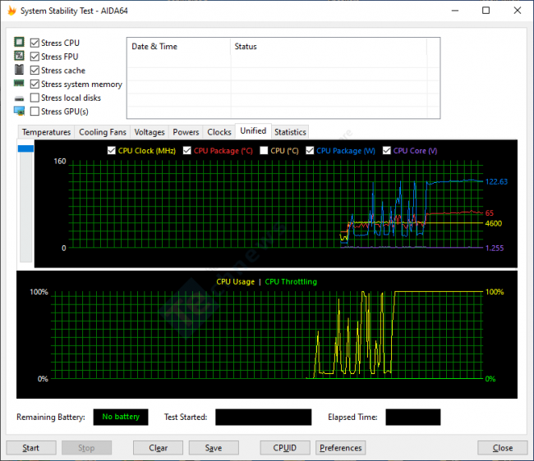This screenshot has height=461, width=534.
Task: Select the Clocks tab
Action: [219, 132]
